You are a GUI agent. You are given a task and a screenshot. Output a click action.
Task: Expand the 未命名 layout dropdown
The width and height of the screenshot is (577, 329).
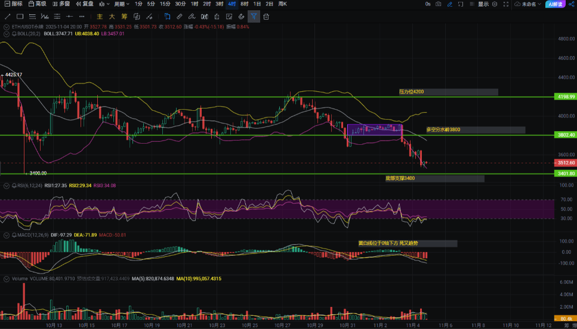pos(530,4)
